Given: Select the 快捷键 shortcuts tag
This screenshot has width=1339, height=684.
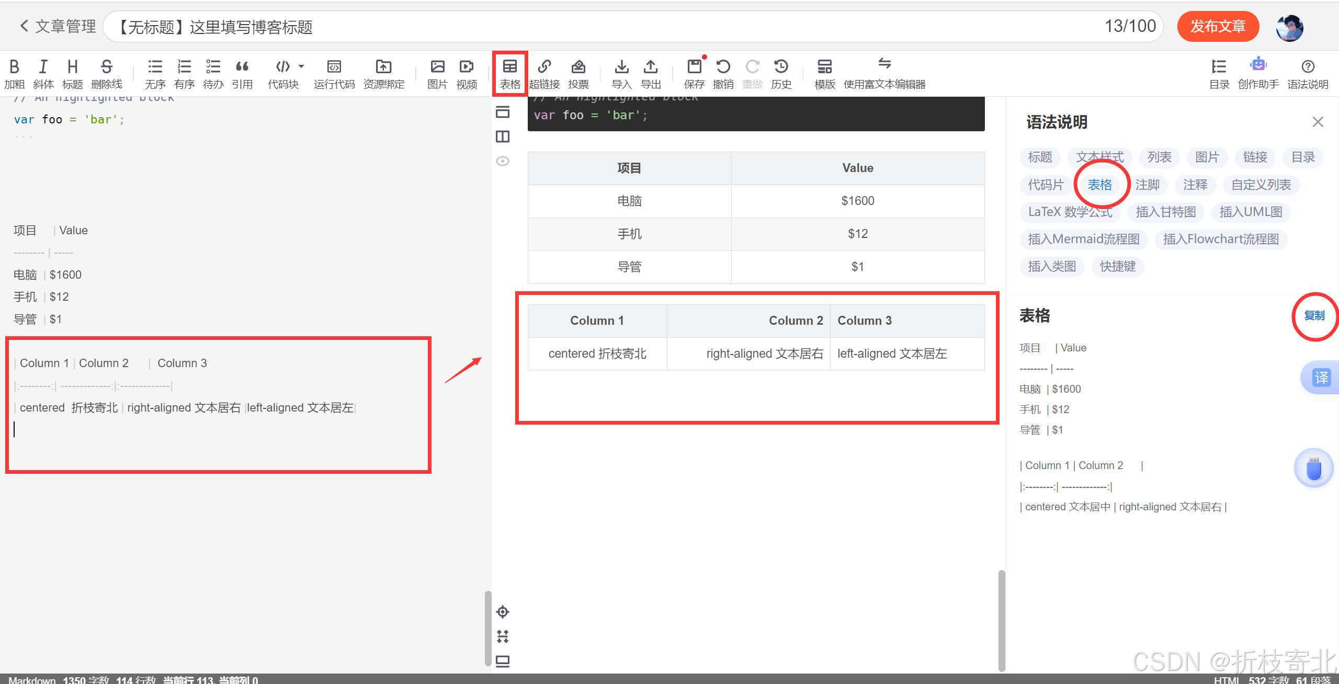Looking at the screenshot, I should pos(1118,266).
